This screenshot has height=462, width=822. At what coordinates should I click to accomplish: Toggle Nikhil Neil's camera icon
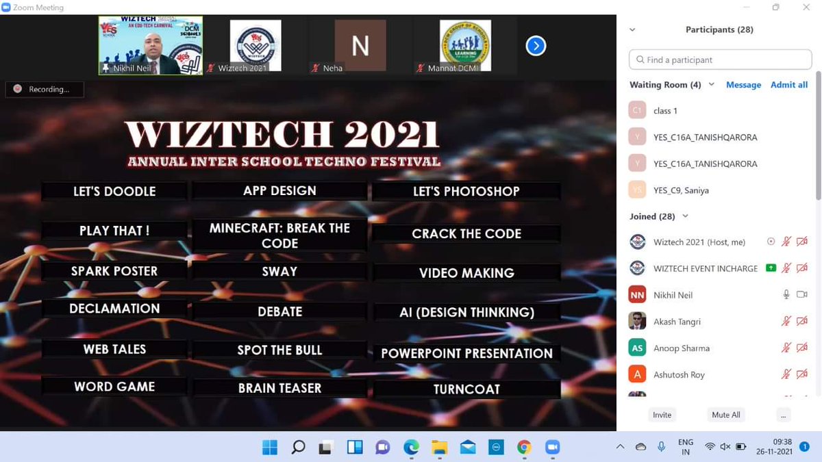(802, 294)
